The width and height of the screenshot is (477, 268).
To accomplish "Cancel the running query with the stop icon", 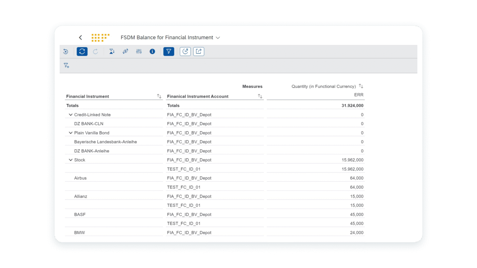I will pos(66,51).
